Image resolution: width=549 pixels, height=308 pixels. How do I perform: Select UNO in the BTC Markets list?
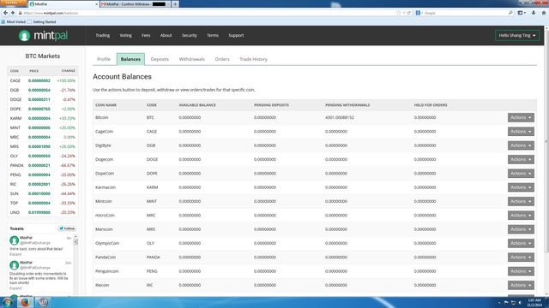pos(43,212)
